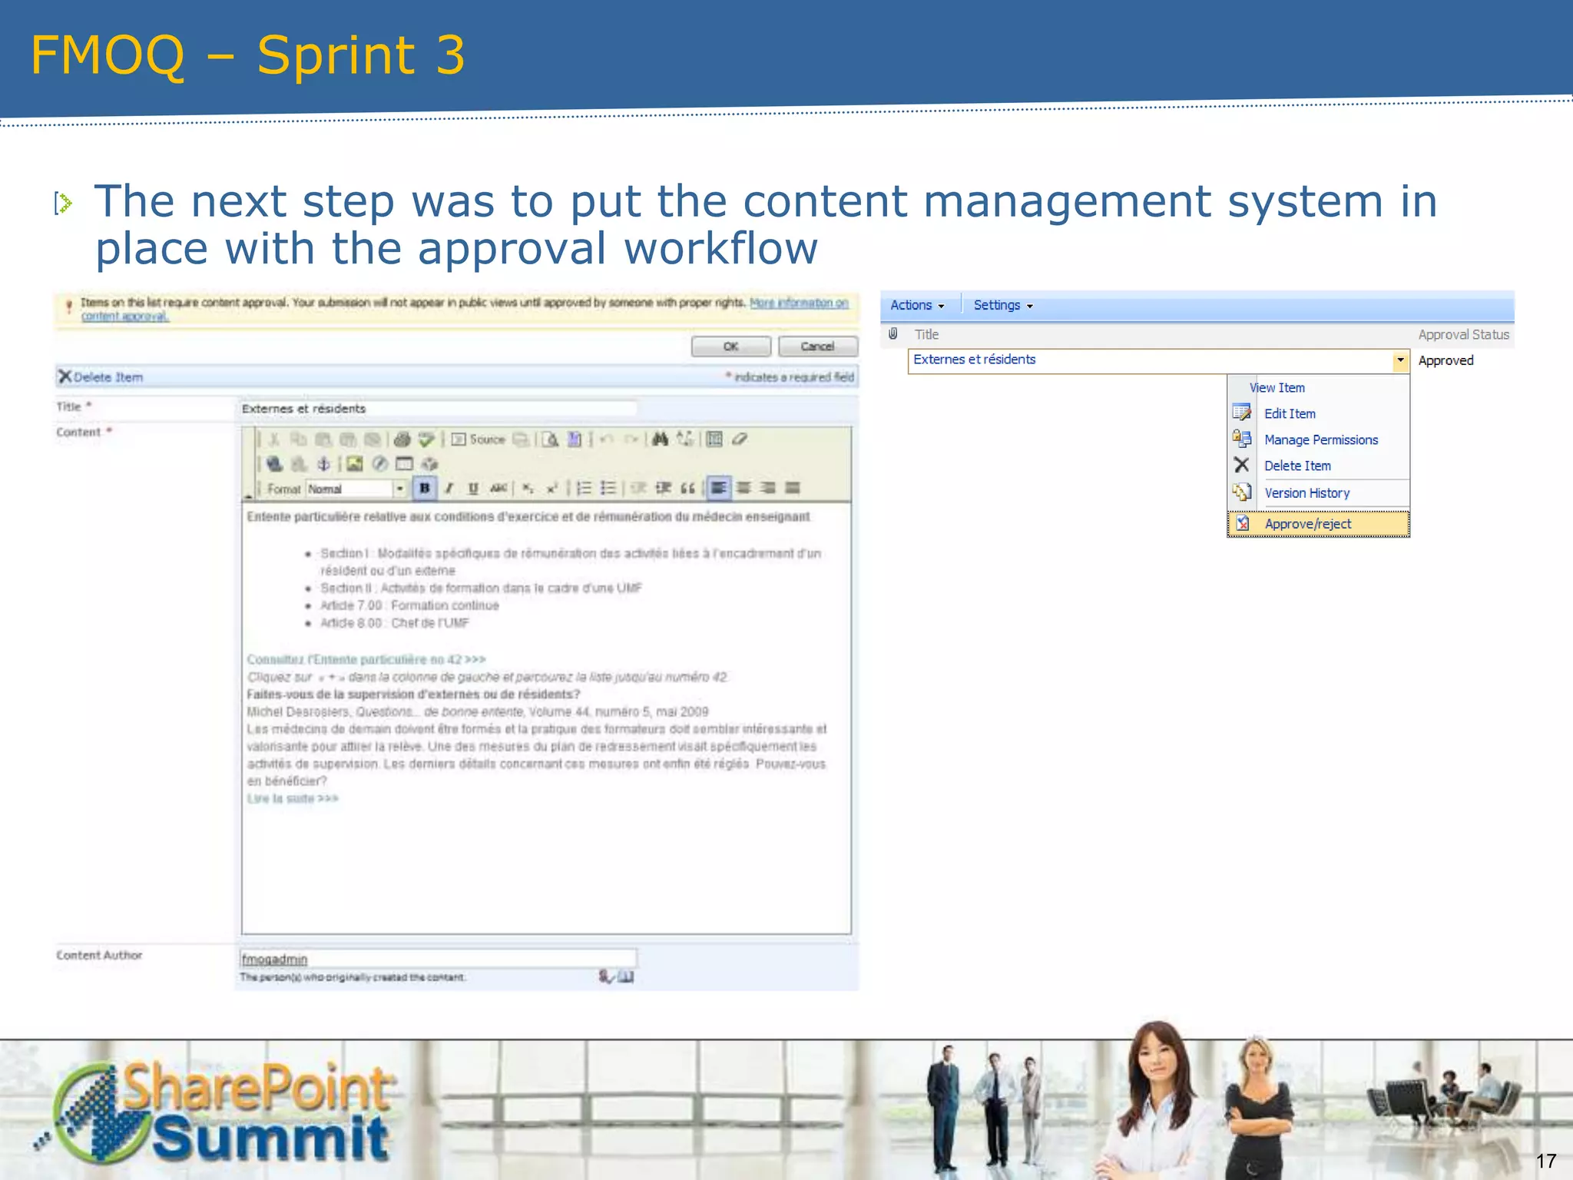
Task: Click the Paste icon in editor toolbar
Action: [x=323, y=439]
